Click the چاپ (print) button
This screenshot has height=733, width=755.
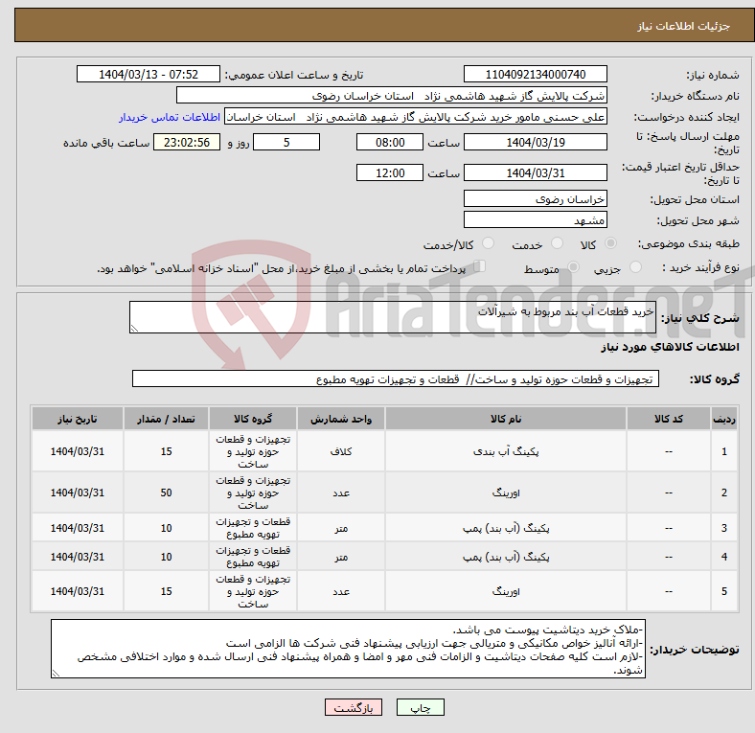tap(420, 707)
